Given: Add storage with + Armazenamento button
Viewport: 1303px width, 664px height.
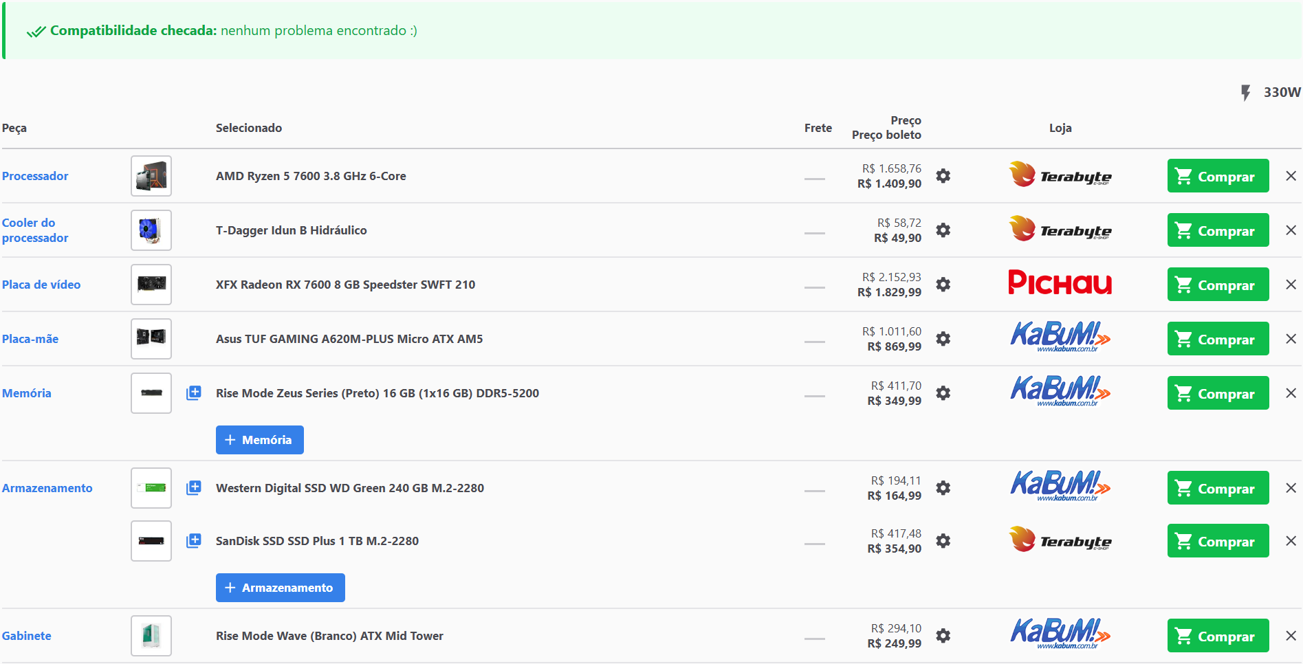Looking at the screenshot, I should pyautogui.click(x=281, y=588).
